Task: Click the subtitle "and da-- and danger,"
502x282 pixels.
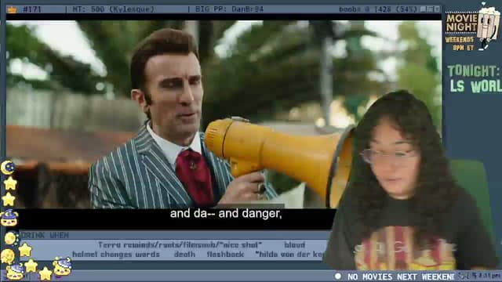Action: pyautogui.click(x=226, y=214)
